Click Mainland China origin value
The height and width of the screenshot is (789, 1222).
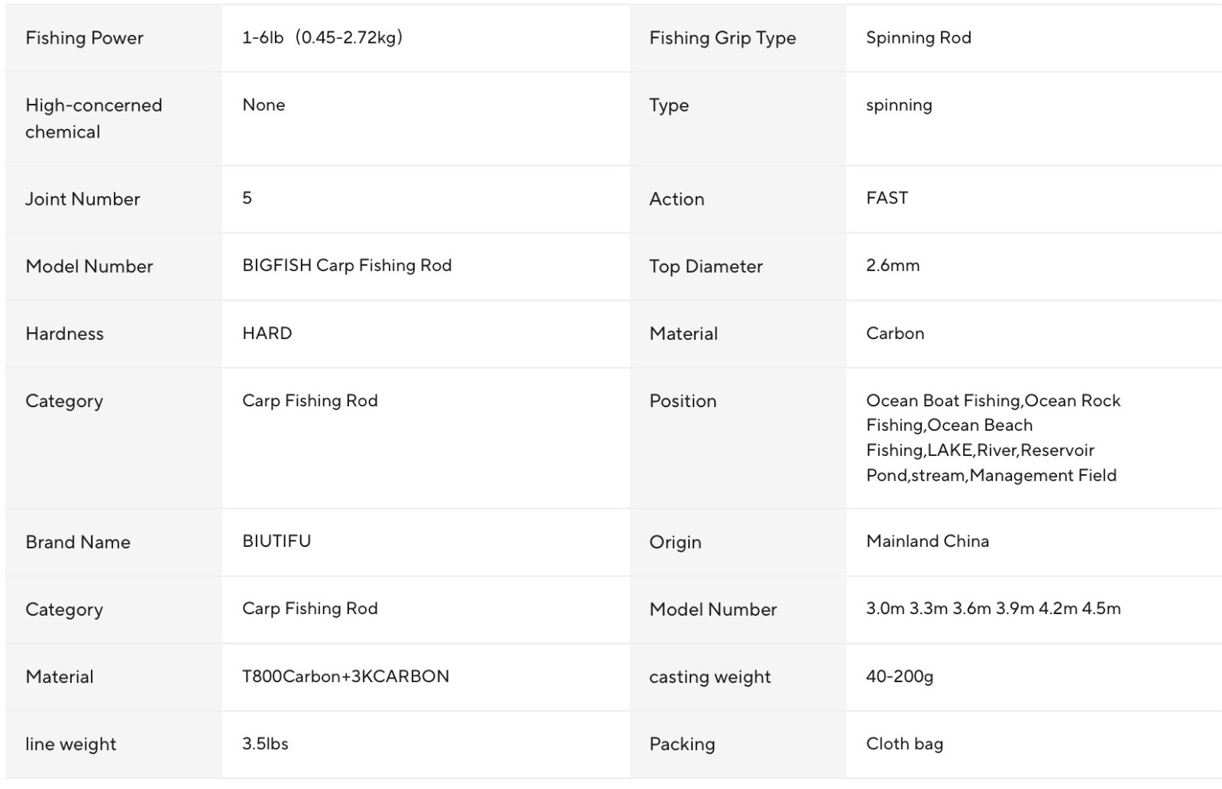coord(927,541)
